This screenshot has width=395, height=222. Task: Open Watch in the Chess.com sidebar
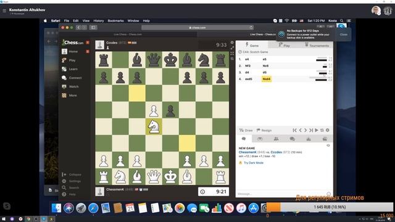click(x=73, y=86)
